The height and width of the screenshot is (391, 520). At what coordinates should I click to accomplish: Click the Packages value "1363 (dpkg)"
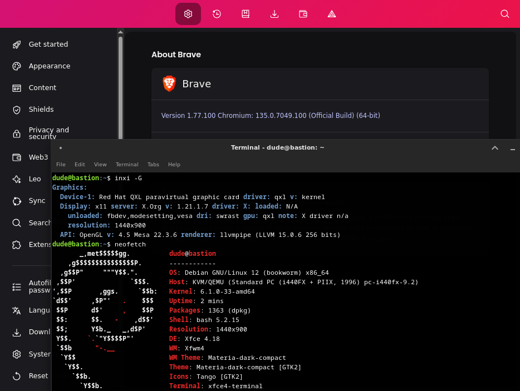coord(229,310)
